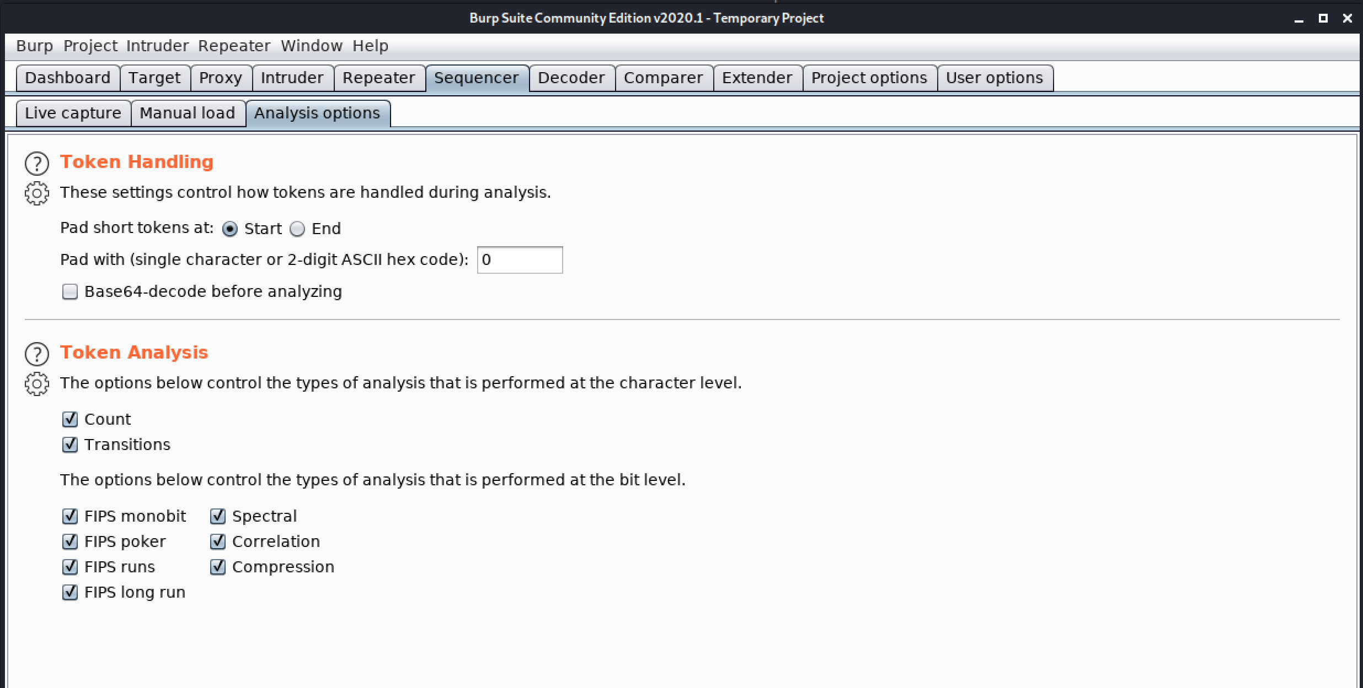Switch to the Manual load sub-tab
This screenshot has width=1363, height=688.
point(188,113)
